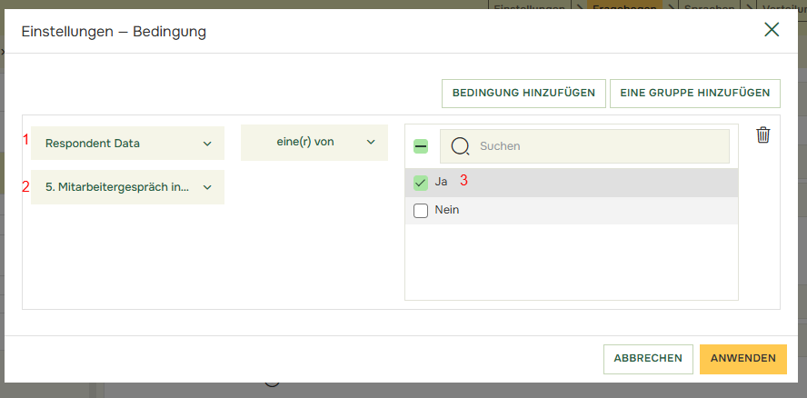Select the Ja option row label
Screen dimensions: 807x398
[442, 182]
